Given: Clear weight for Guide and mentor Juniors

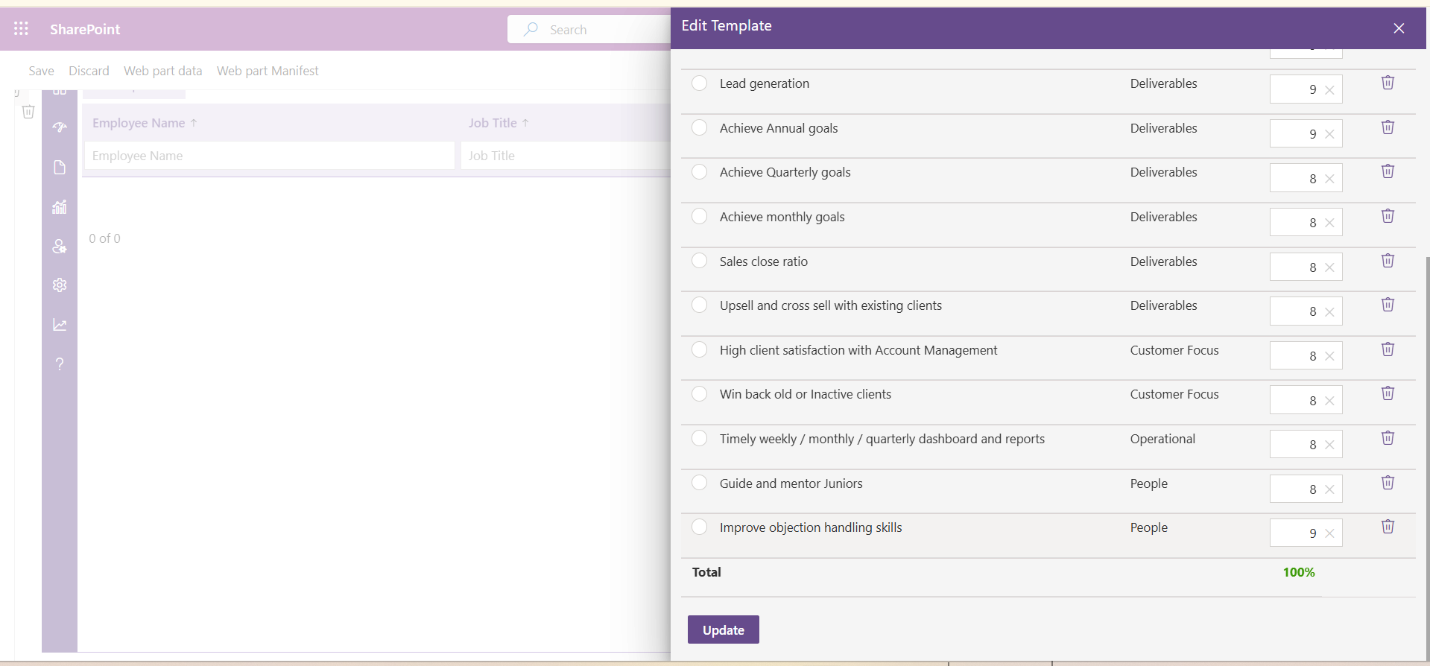Looking at the screenshot, I should [x=1329, y=489].
